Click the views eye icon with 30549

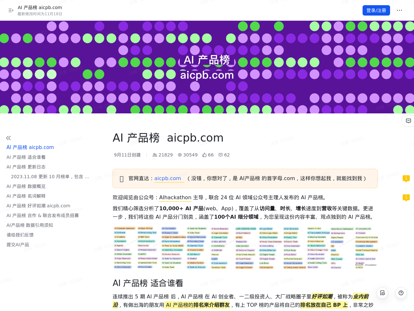(x=180, y=155)
